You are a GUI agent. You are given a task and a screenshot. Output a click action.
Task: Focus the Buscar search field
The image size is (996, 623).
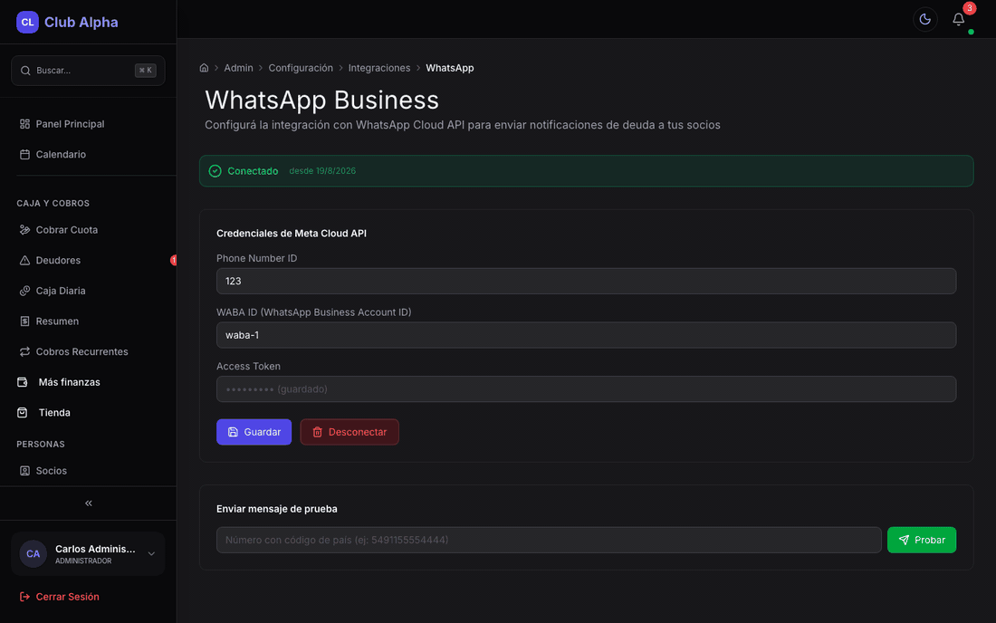click(89, 71)
